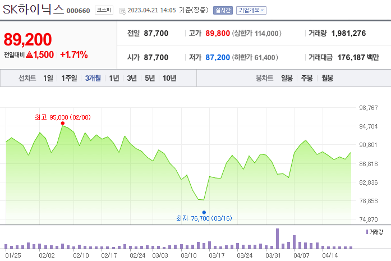This screenshot has width=391, height=261.
Task: Click the calendar icon before the date
Action: pyautogui.click(x=122, y=11)
